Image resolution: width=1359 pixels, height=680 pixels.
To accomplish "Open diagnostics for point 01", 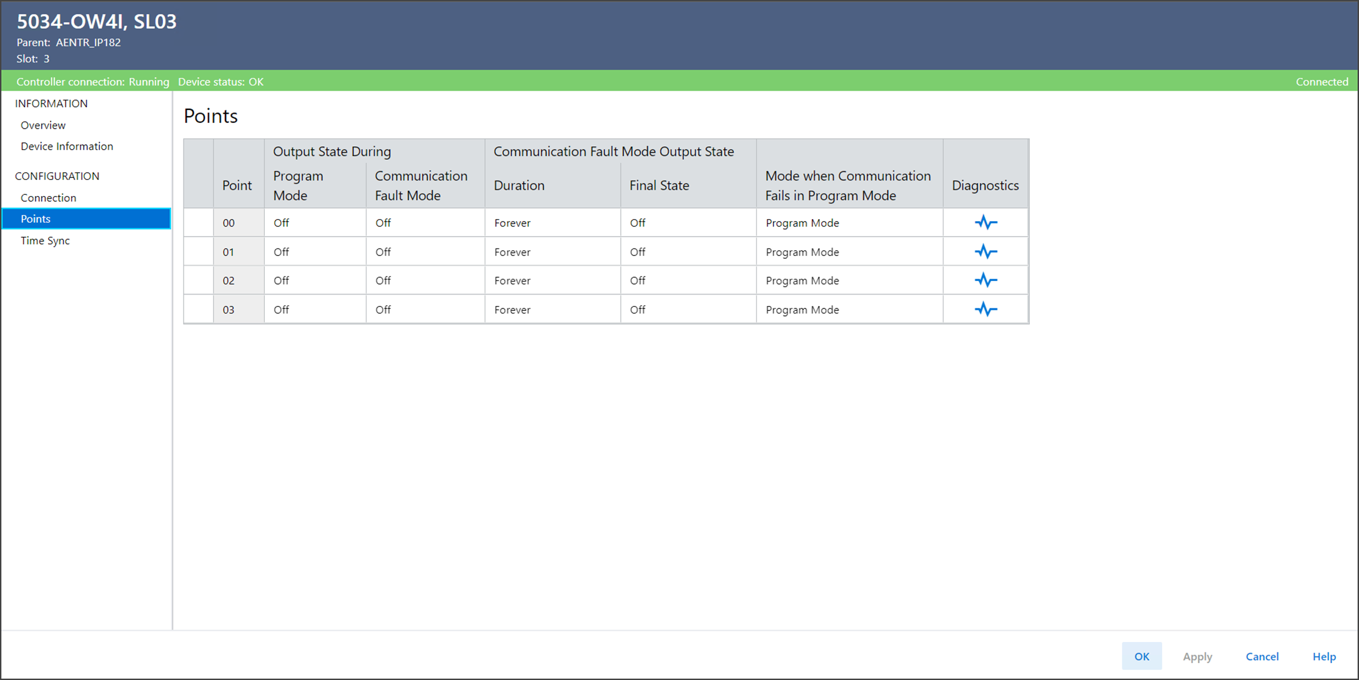I will pos(986,252).
